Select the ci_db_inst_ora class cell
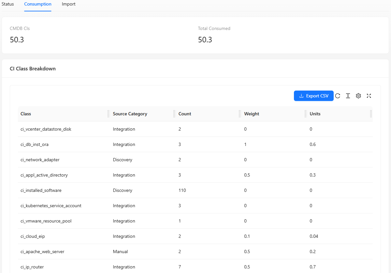The height and width of the screenshot is (273, 391). coord(35,144)
